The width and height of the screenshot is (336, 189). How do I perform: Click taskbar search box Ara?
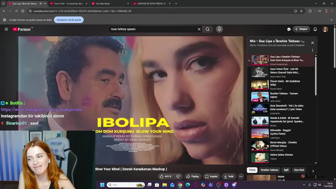(x=126, y=185)
